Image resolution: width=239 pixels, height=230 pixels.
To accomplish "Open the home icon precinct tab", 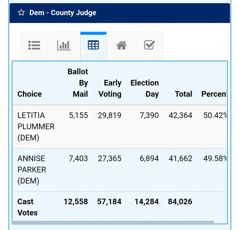I will (x=122, y=46).
